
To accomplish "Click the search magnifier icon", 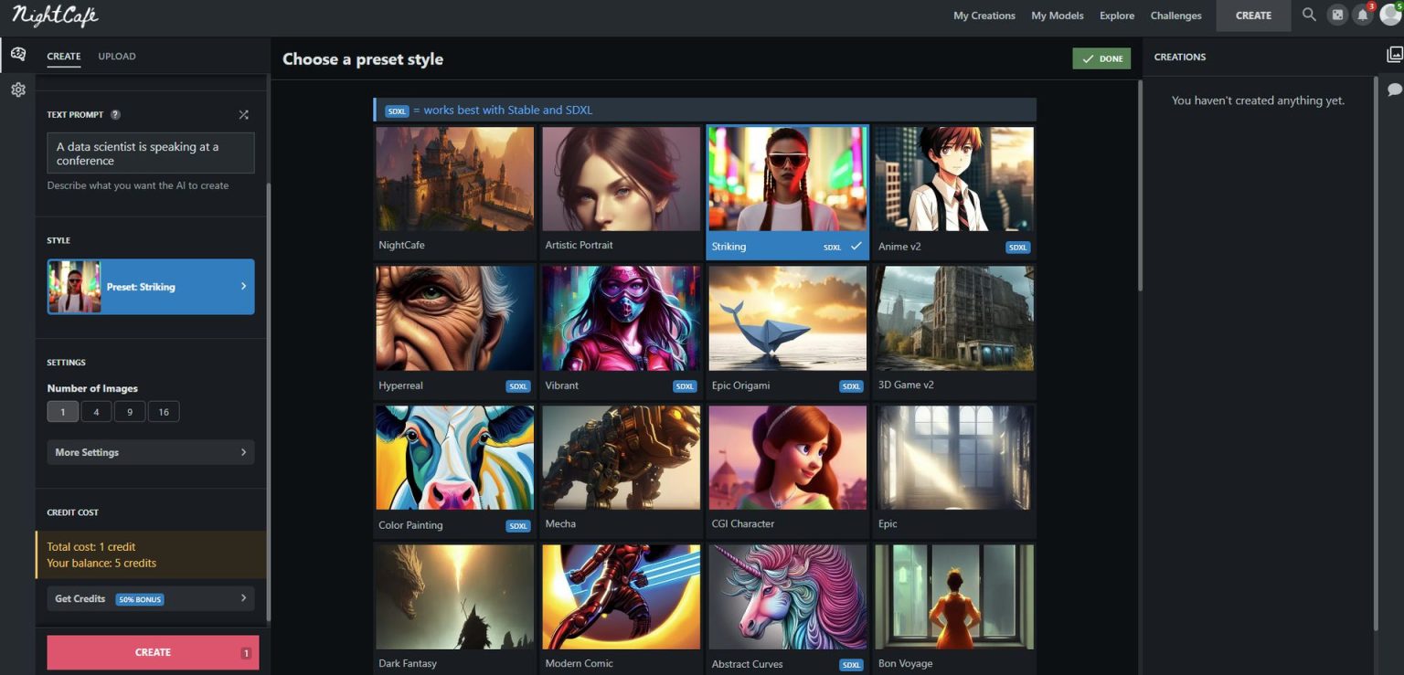I will coord(1309,15).
